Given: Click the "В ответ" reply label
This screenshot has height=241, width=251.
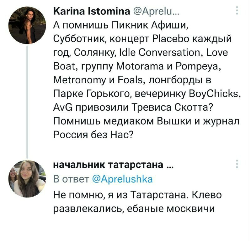Looking at the screenshot, I should pyautogui.click(x=70, y=179).
